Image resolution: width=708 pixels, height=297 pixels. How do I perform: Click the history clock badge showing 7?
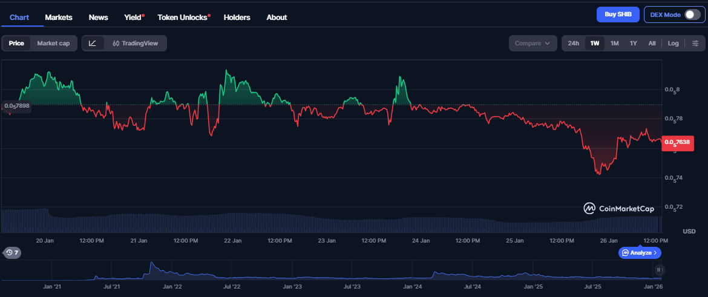(x=12, y=252)
